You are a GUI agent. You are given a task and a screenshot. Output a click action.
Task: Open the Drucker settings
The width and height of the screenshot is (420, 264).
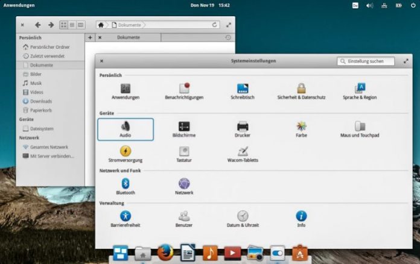243,130
